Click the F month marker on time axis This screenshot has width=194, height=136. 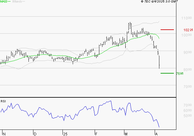(x=96, y=134)
